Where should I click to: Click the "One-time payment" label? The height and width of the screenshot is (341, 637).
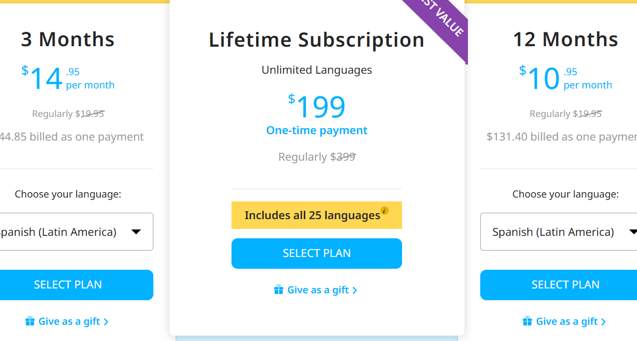(317, 130)
